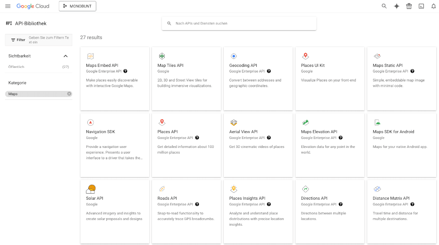Click the Geocoding API icon
The width and height of the screenshot is (439, 245).
(x=234, y=56)
